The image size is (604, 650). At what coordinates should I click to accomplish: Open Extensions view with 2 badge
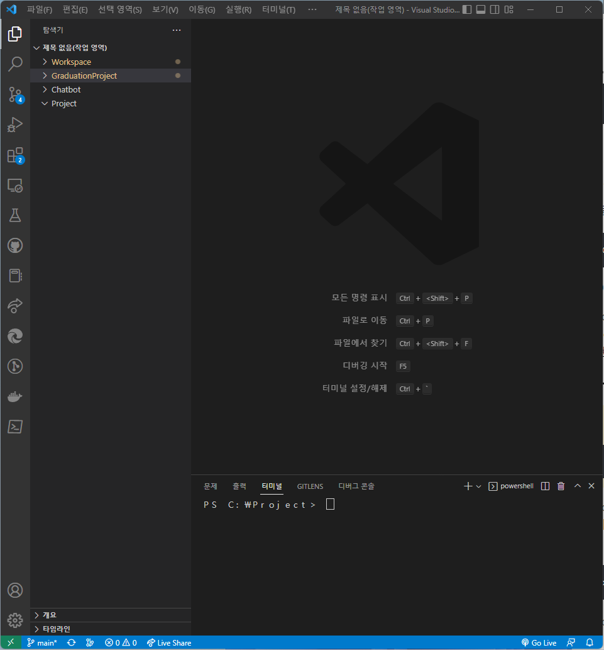(x=15, y=155)
